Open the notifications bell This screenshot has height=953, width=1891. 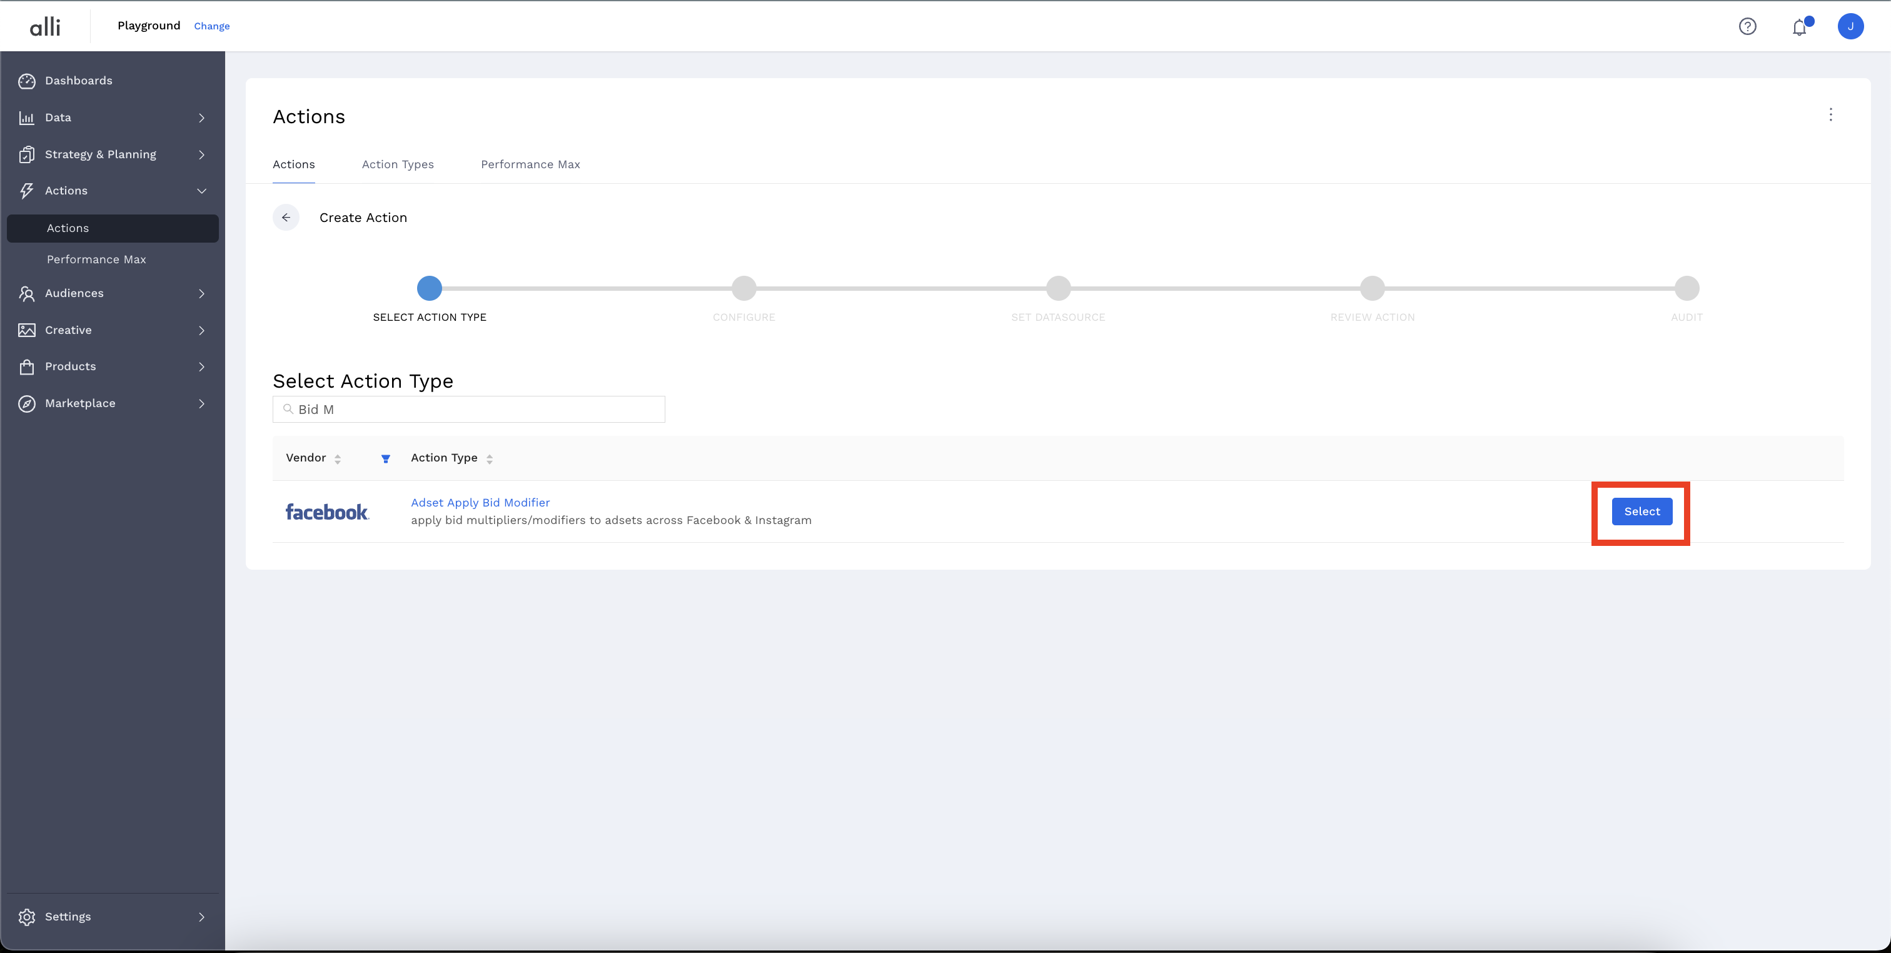(x=1799, y=27)
